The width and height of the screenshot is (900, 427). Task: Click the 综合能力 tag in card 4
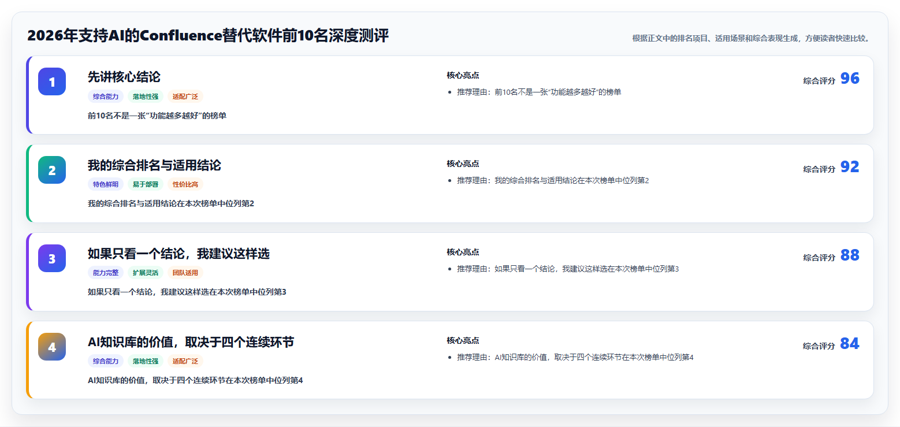point(106,362)
